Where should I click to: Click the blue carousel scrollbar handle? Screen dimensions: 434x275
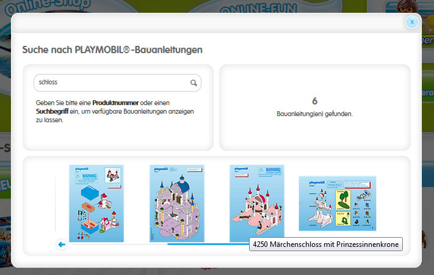[208, 244]
